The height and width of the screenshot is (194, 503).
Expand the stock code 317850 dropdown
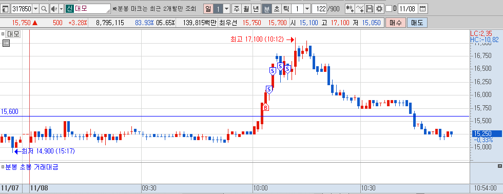coord(36,9)
